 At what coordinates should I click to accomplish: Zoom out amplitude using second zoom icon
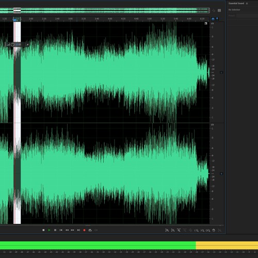click(x=173, y=230)
